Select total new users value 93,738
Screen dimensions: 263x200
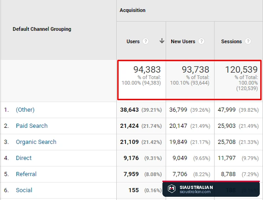196,69
